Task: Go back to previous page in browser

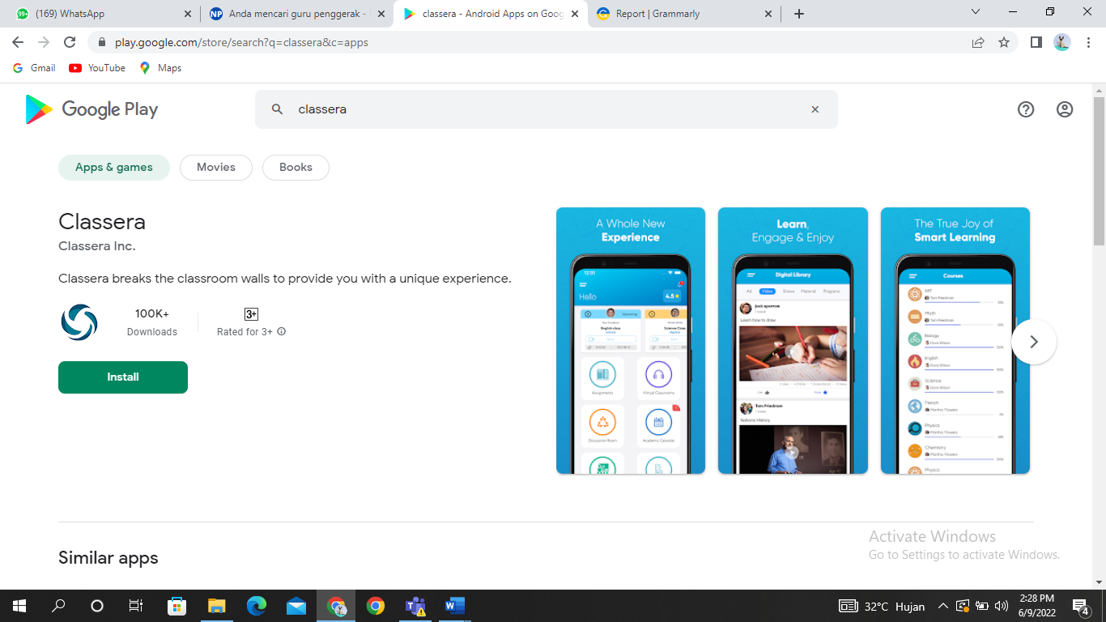Action: pos(18,42)
